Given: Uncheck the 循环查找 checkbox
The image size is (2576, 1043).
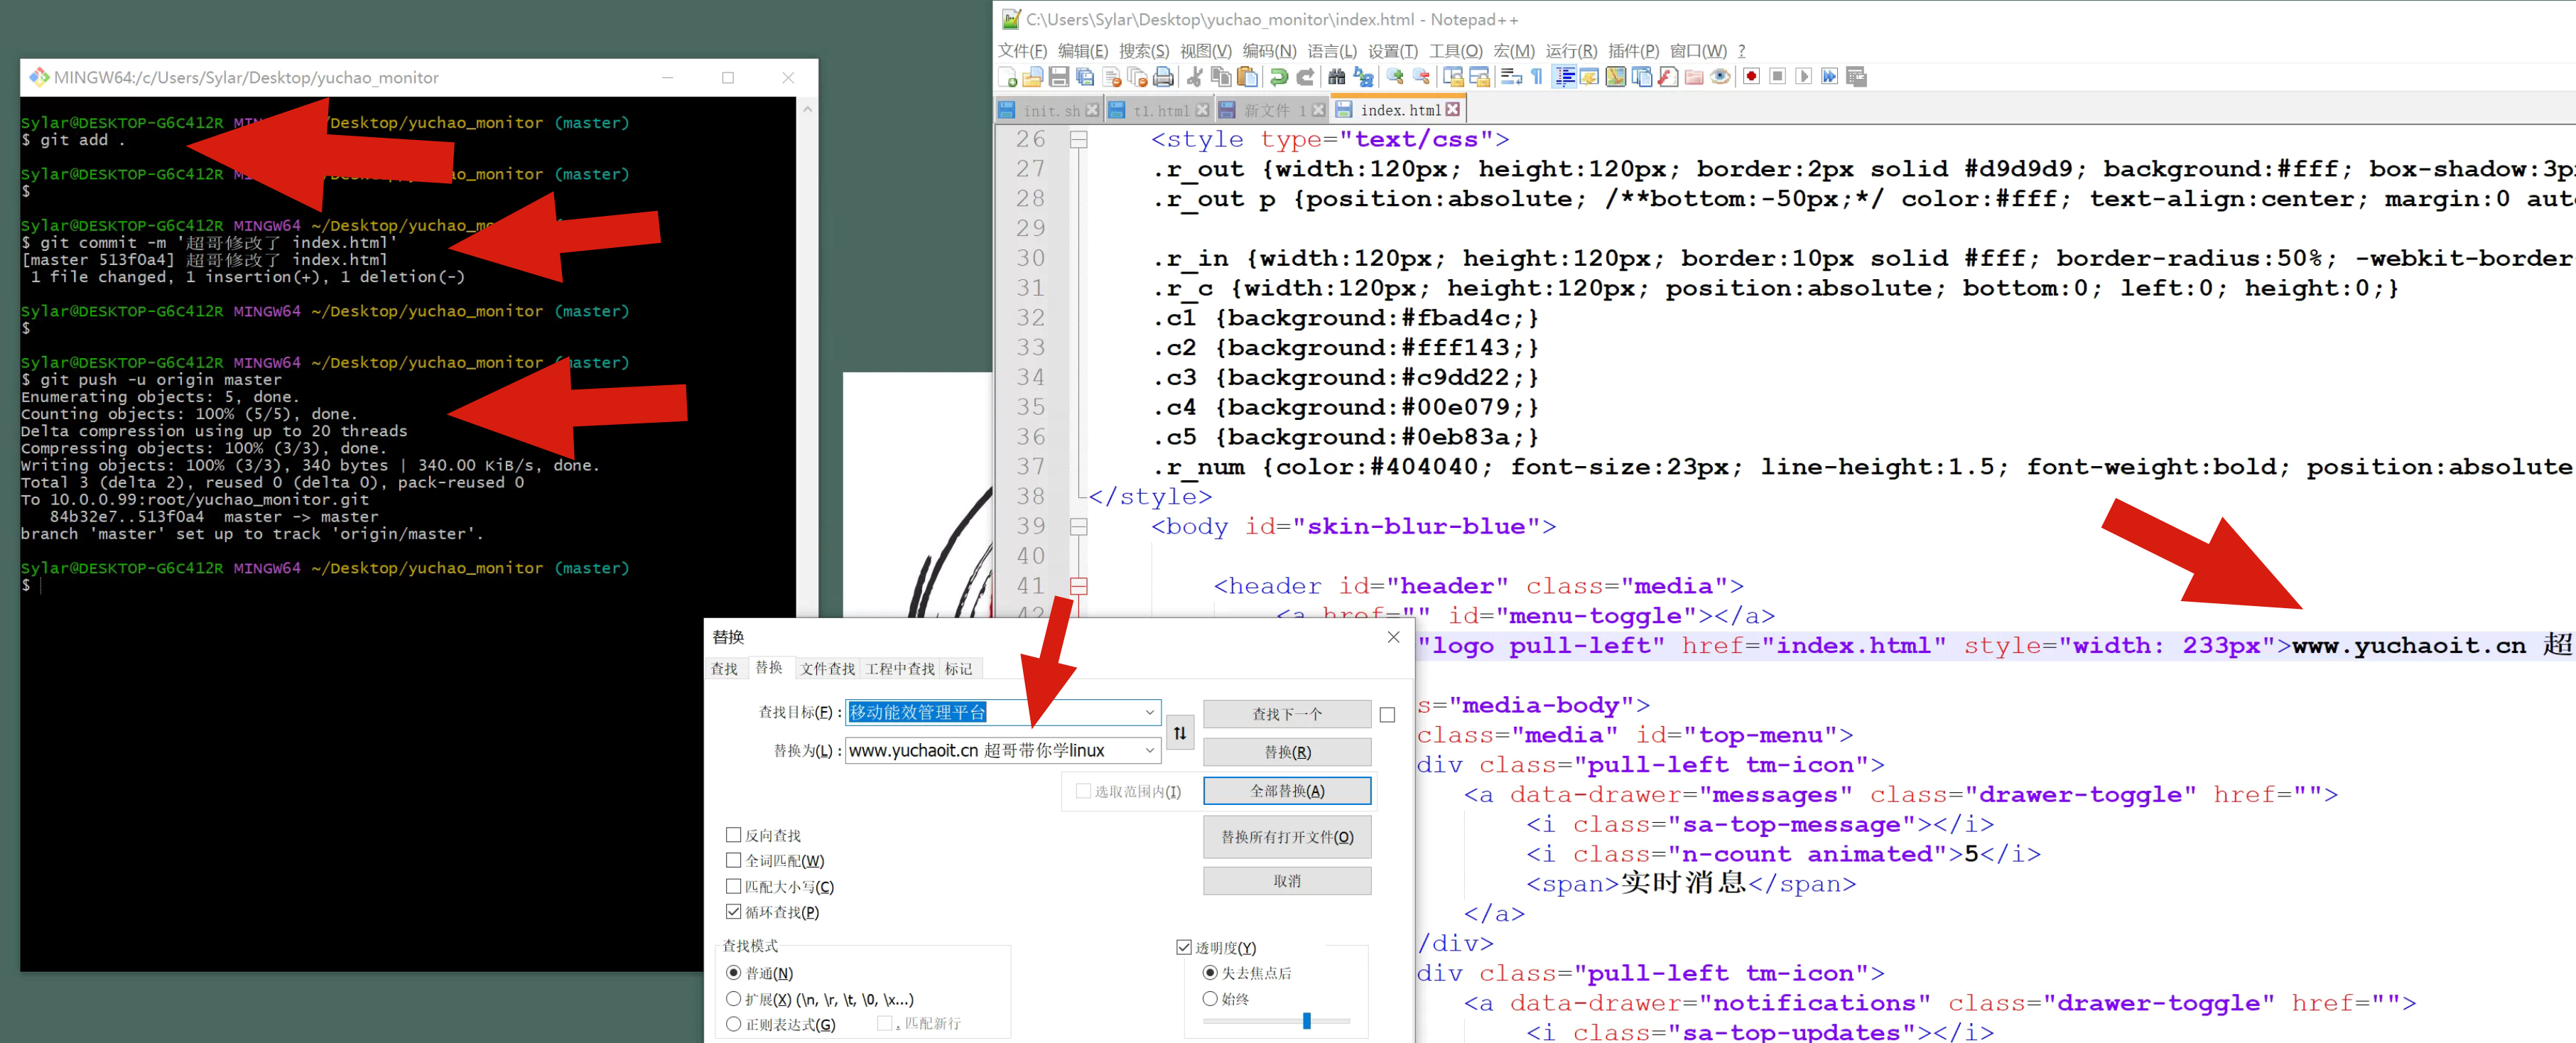Looking at the screenshot, I should click(x=734, y=912).
